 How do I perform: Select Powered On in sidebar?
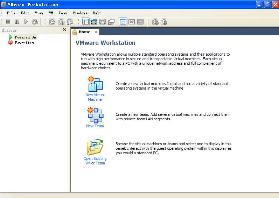pos(25,37)
